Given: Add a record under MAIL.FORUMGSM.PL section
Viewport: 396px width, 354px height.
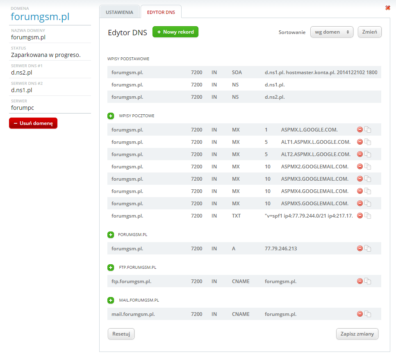Looking at the screenshot, I should pos(111,300).
